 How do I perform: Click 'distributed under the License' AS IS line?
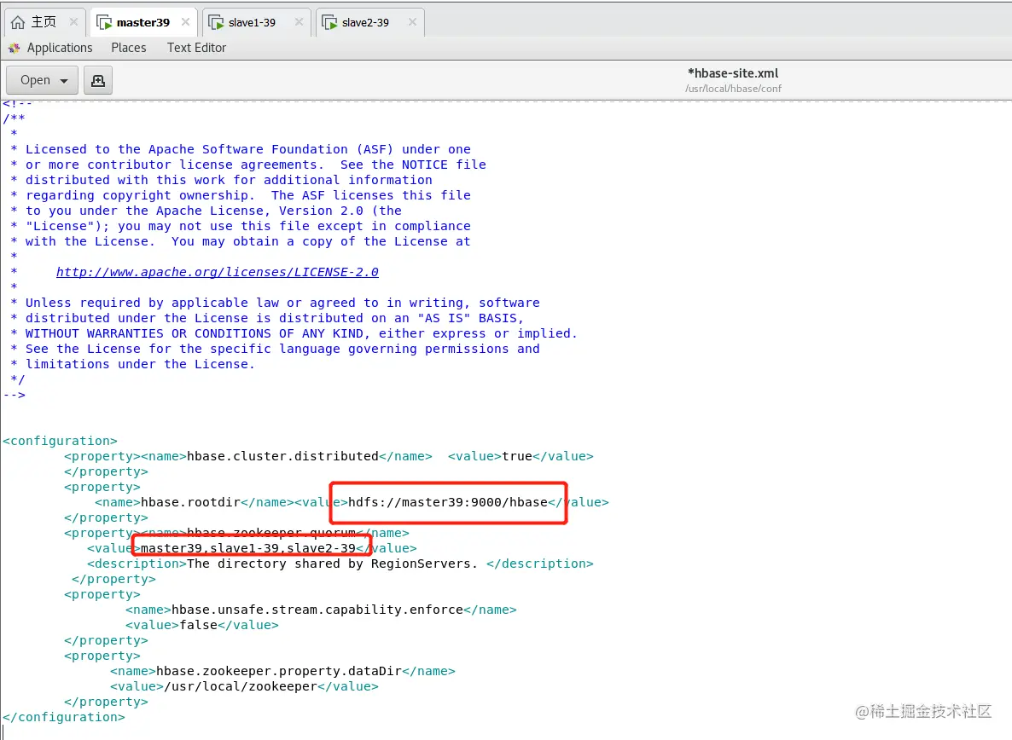pos(267,319)
